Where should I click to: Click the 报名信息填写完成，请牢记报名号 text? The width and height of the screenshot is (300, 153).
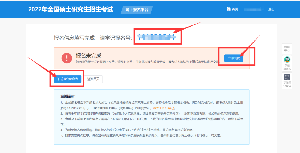(x=93, y=38)
